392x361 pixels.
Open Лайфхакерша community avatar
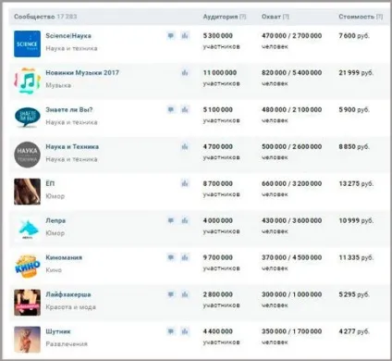click(27, 303)
